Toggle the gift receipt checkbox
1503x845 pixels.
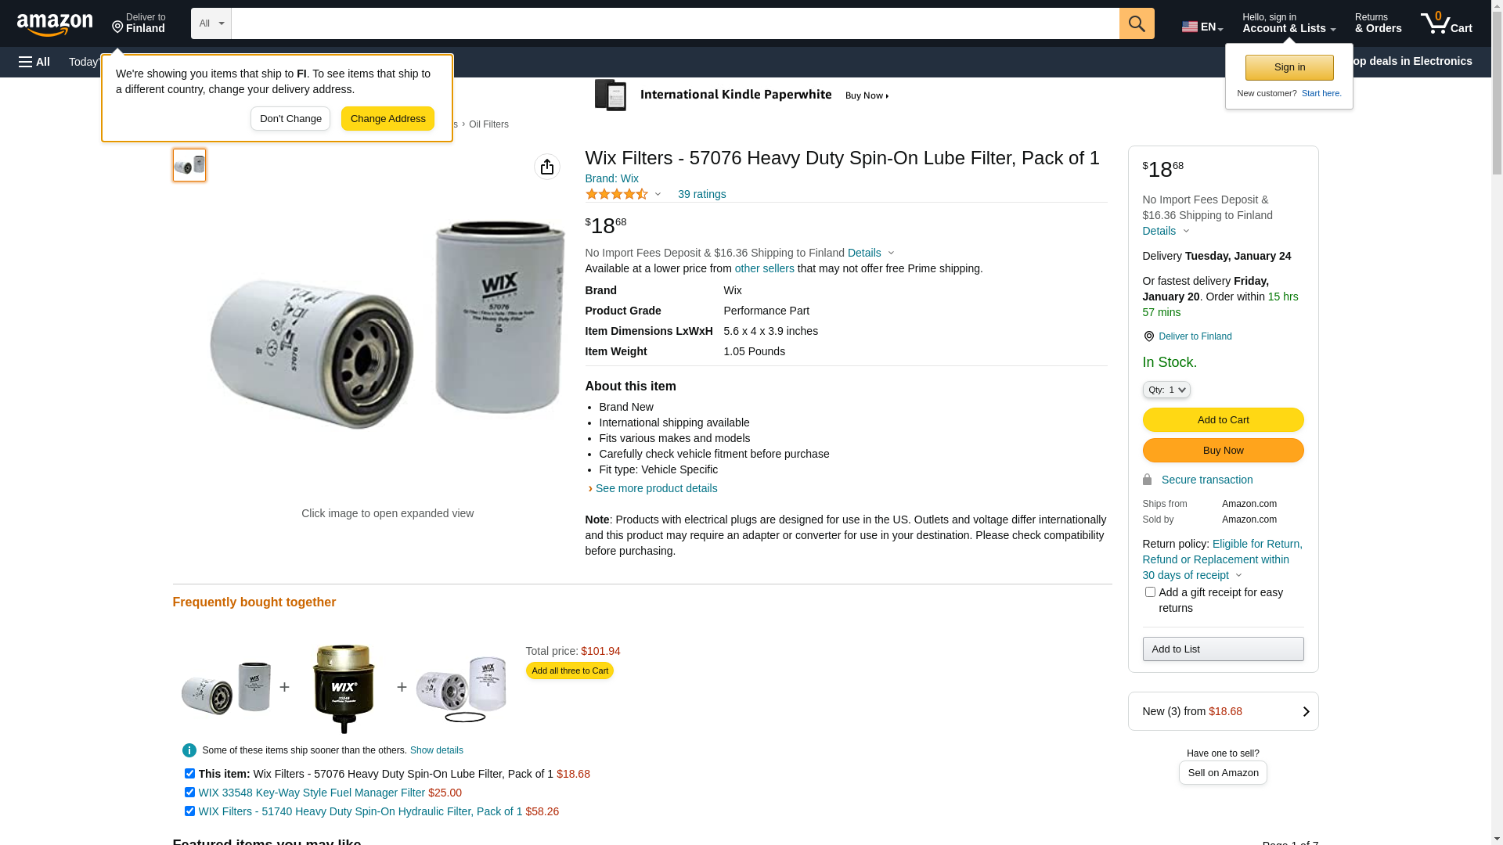point(1150,592)
